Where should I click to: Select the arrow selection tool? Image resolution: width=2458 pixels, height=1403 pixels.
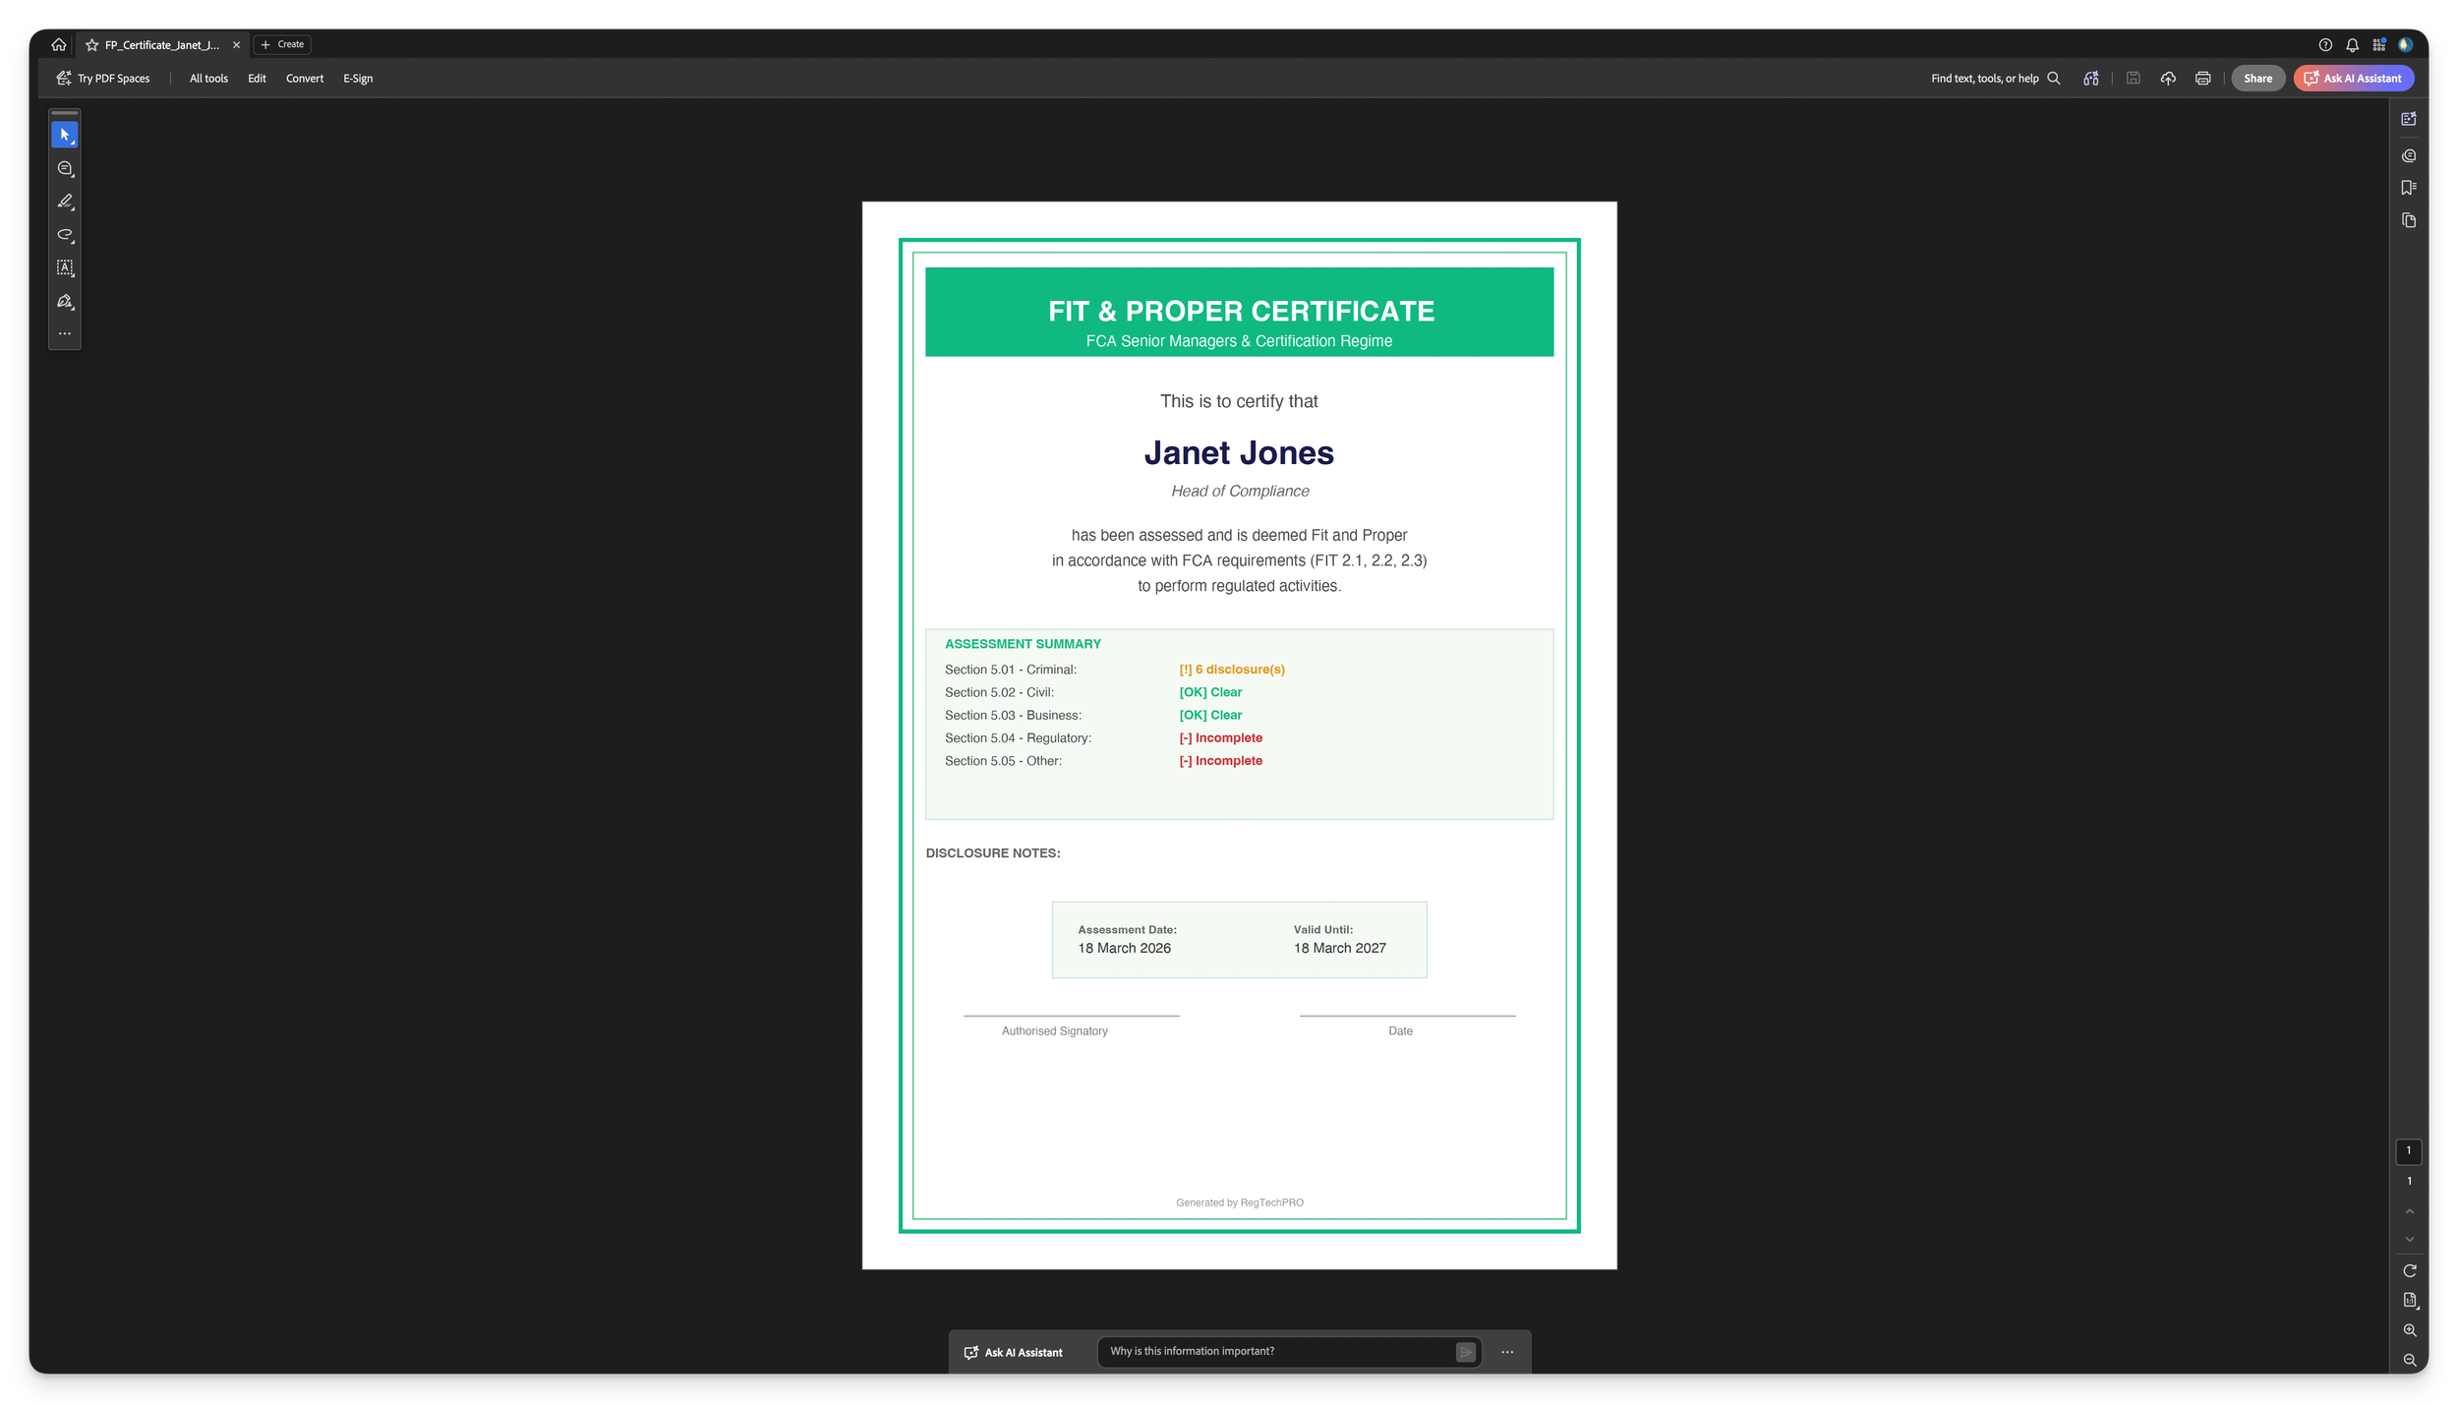pos(65,135)
